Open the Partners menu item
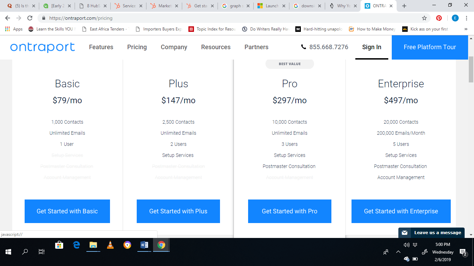Image resolution: width=474 pixels, height=266 pixels. pyautogui.click(x=256, y=47)
